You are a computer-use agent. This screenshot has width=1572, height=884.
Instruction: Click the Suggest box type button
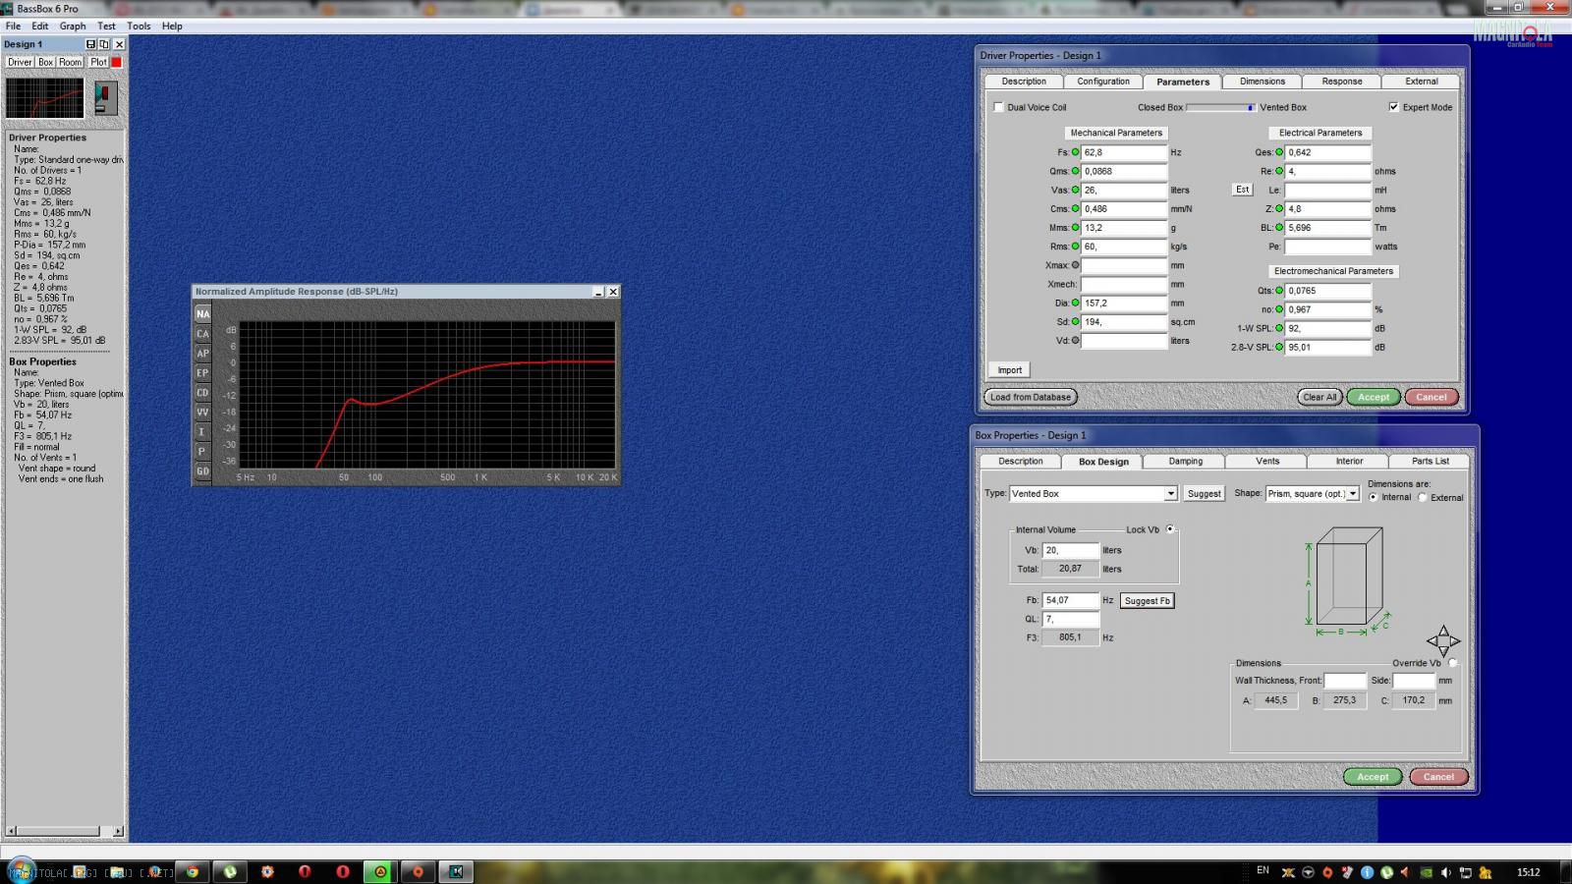[1204, 494]
